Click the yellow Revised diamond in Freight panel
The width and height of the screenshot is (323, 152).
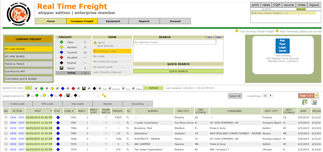[61, 47]
